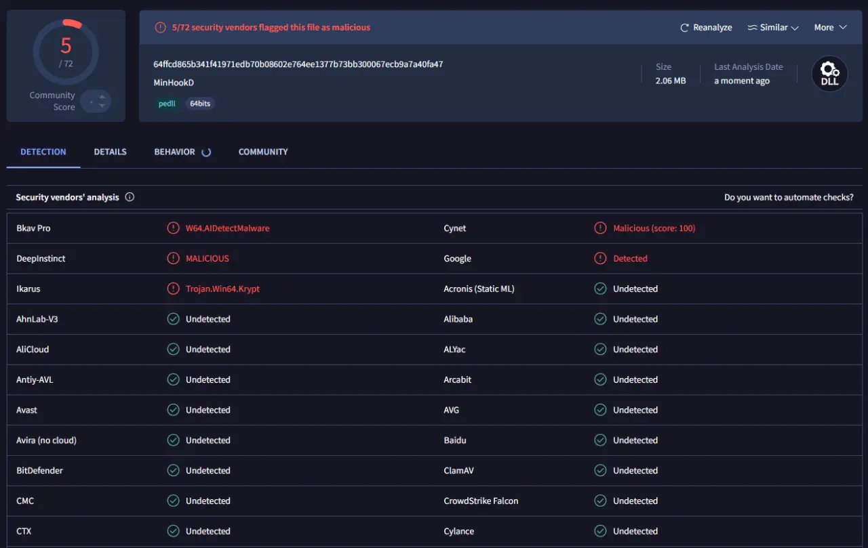
Task: Click the 2.06 MB size value
Action: click(x=671, y=81)
